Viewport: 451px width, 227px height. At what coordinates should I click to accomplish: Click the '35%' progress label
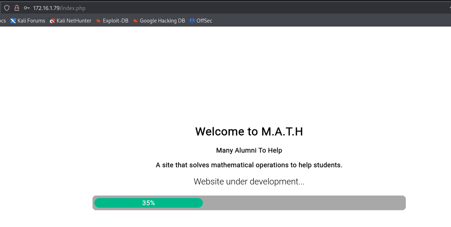(x=148, y=203)
